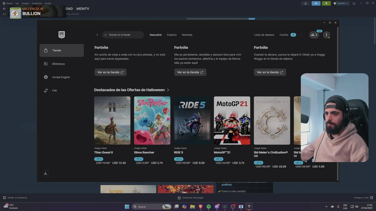Open the File Explorer taskbar icon
The width and height of the screenshot is (376, 211).
[192, 207]
